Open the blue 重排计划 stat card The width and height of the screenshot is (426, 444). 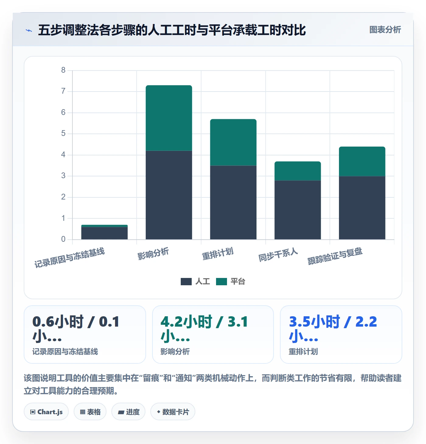click(x=341, y=335)
